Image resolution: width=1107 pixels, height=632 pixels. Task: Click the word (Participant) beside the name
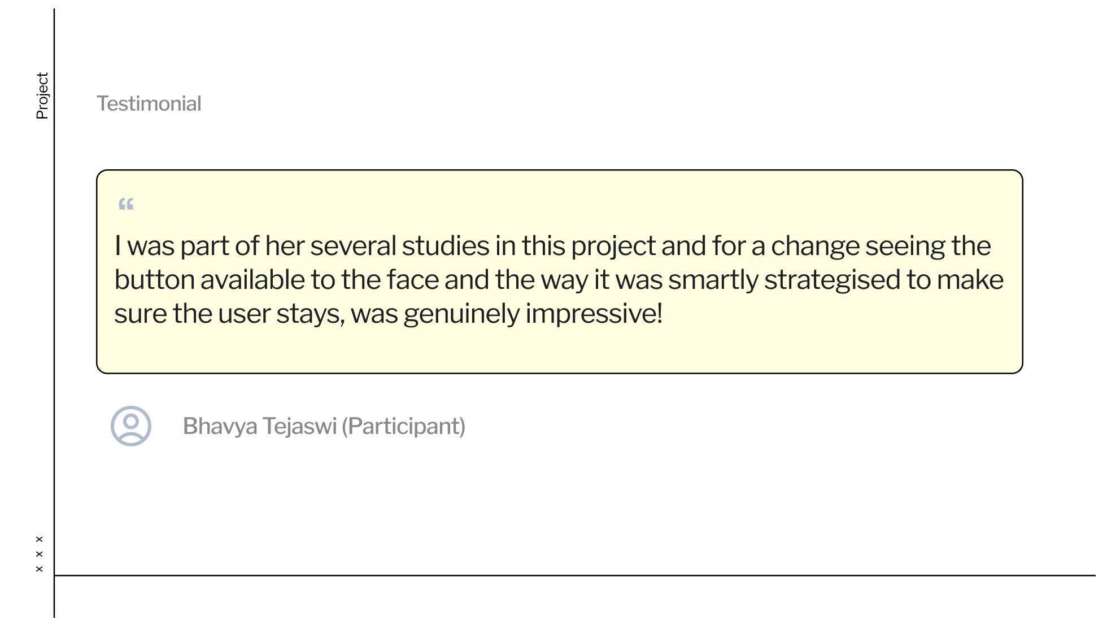click(x=403, y=426)
